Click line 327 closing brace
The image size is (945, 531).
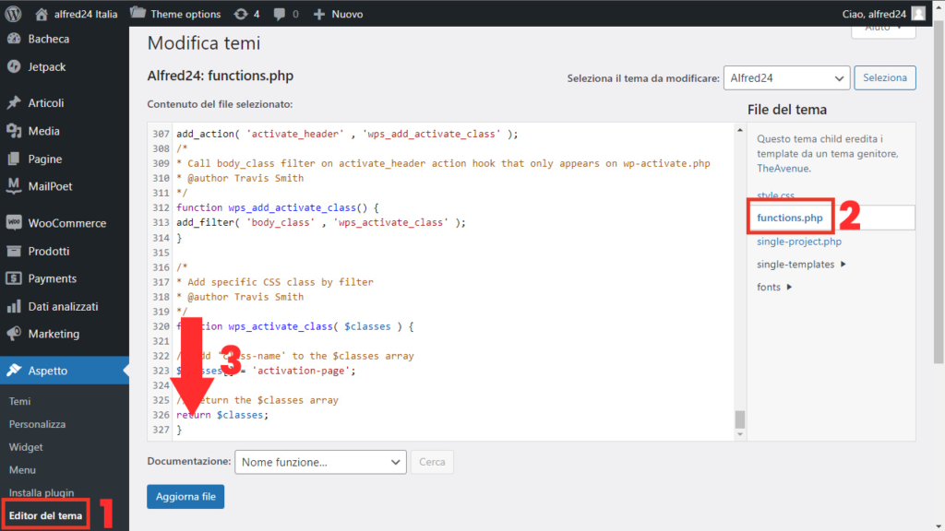pos(179,430)
